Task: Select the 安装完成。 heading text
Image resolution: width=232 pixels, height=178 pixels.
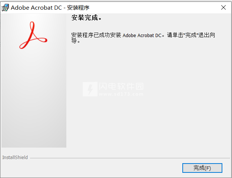Action: 87,18
